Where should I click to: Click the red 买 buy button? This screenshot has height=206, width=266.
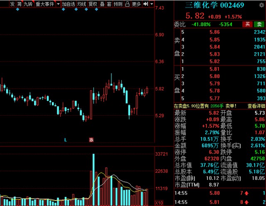[248, 24]
